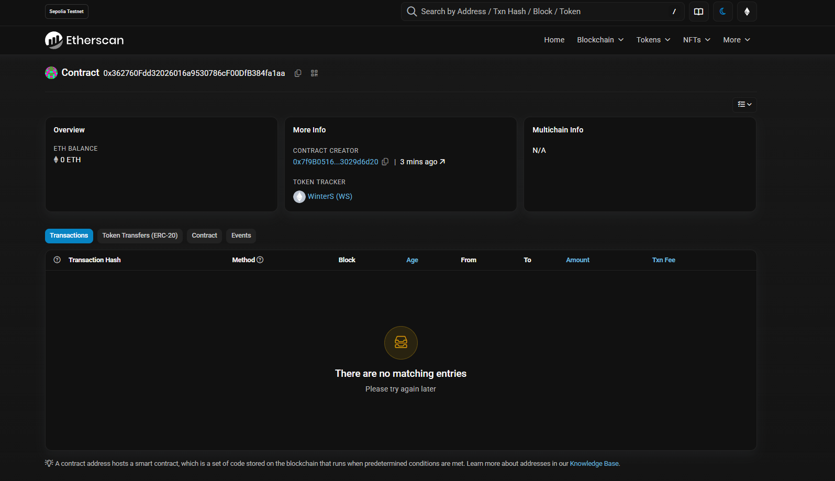Click the Transaction Hash help icon
835x481 pixels.
(x=57, y=260)
